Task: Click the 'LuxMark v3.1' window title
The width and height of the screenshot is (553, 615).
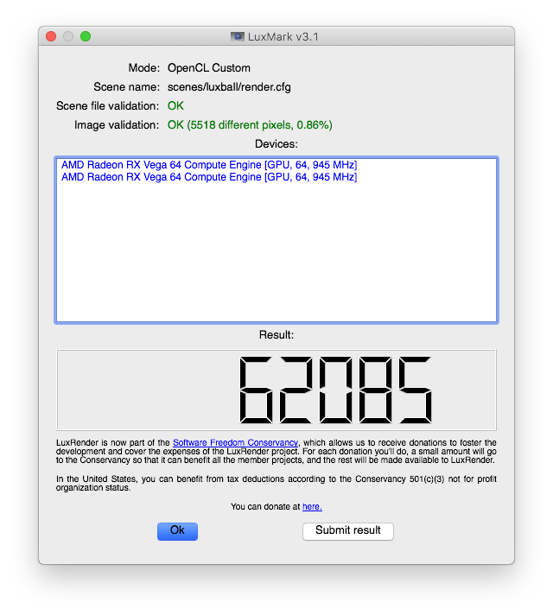Action: 283,36
